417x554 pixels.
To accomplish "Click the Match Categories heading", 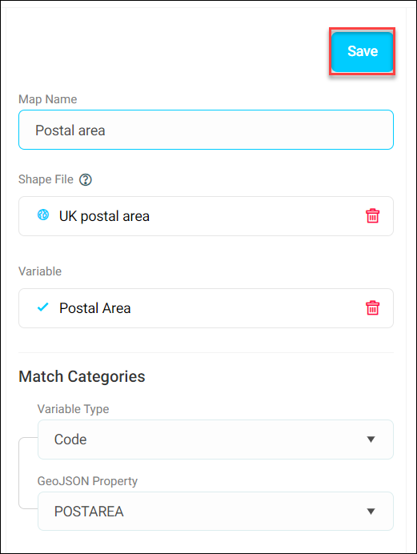I will (x=82, y=376).
